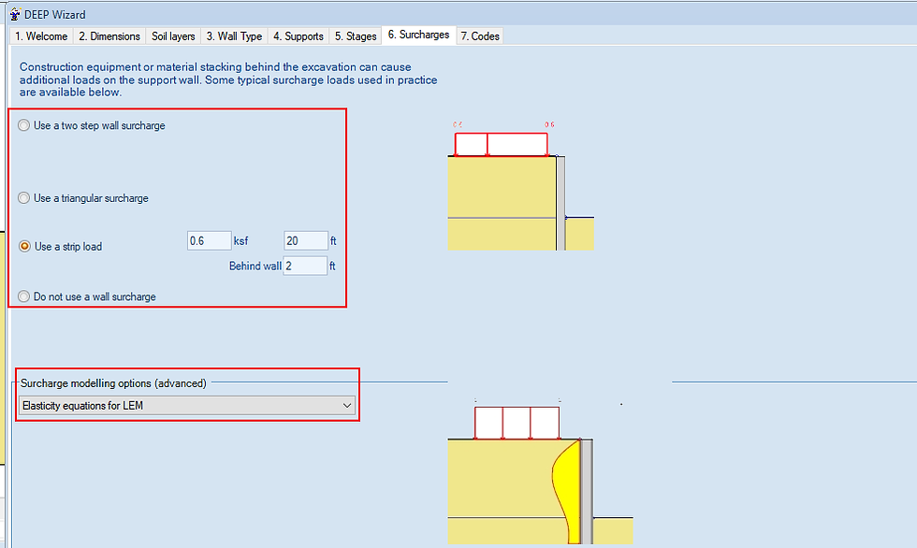Go to the 3. Wall Type tab
917x548 pixels.
[234, 36]
